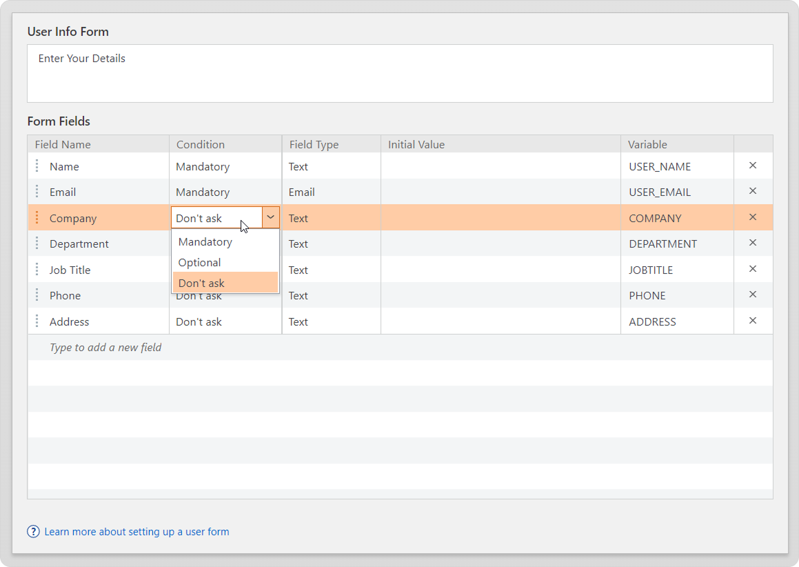
Task: Click Type to add a new field
Action: [x=105, y=348]
